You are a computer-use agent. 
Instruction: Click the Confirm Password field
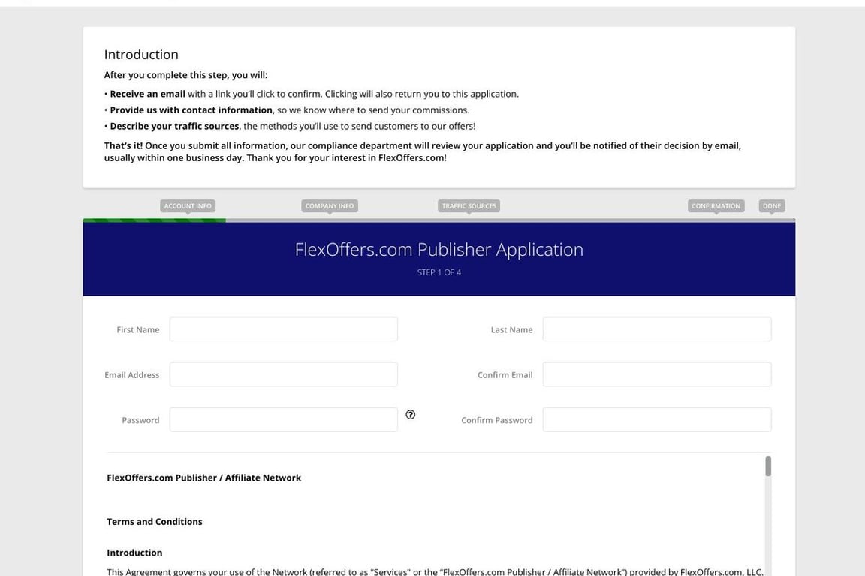tap(657, 420)
